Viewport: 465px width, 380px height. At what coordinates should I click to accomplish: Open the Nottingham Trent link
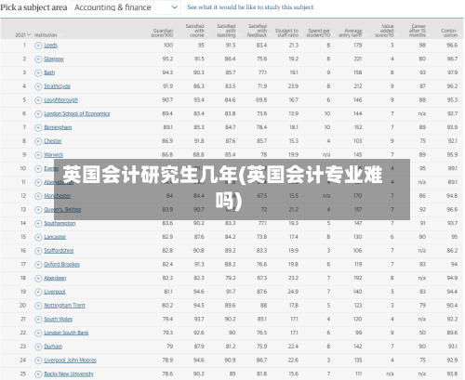(x=64, y=306)
